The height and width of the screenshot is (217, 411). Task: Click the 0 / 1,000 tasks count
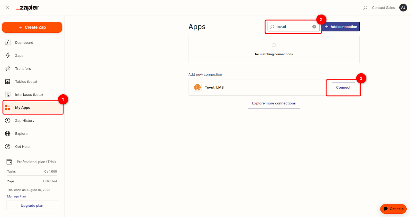tap(51, 171)
